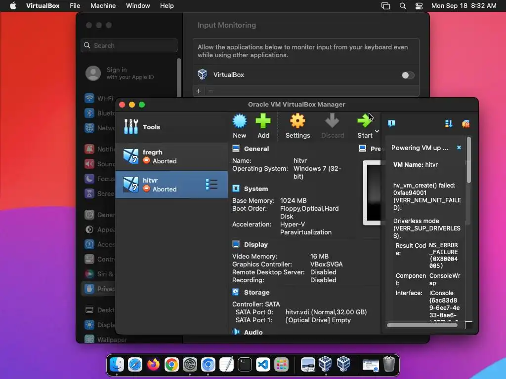Open Displays in System Settings sidebar
Screen dimensions: 506x379
coord(99,325)
